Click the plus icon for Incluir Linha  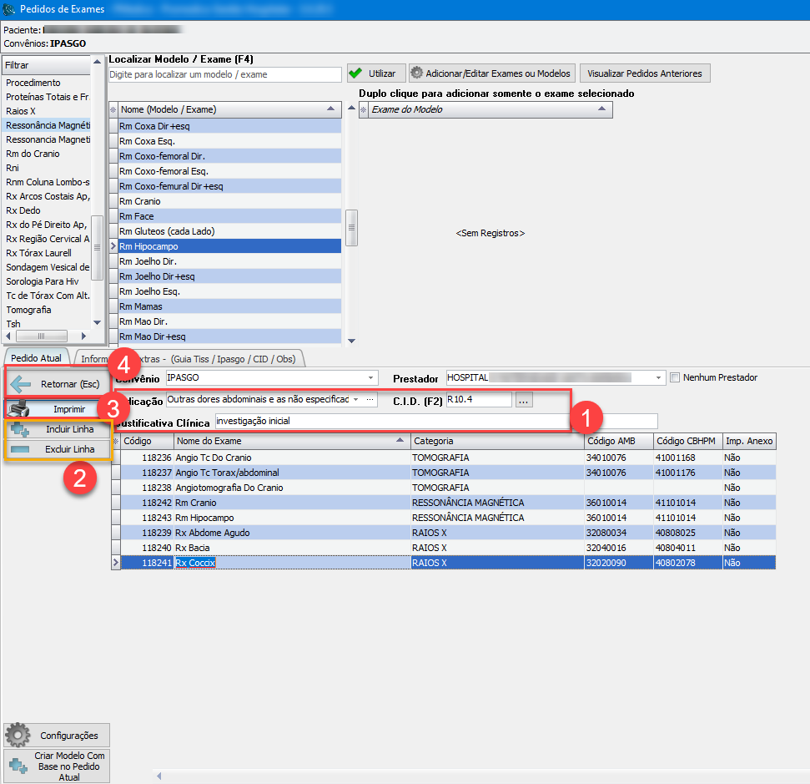point(21,430)
